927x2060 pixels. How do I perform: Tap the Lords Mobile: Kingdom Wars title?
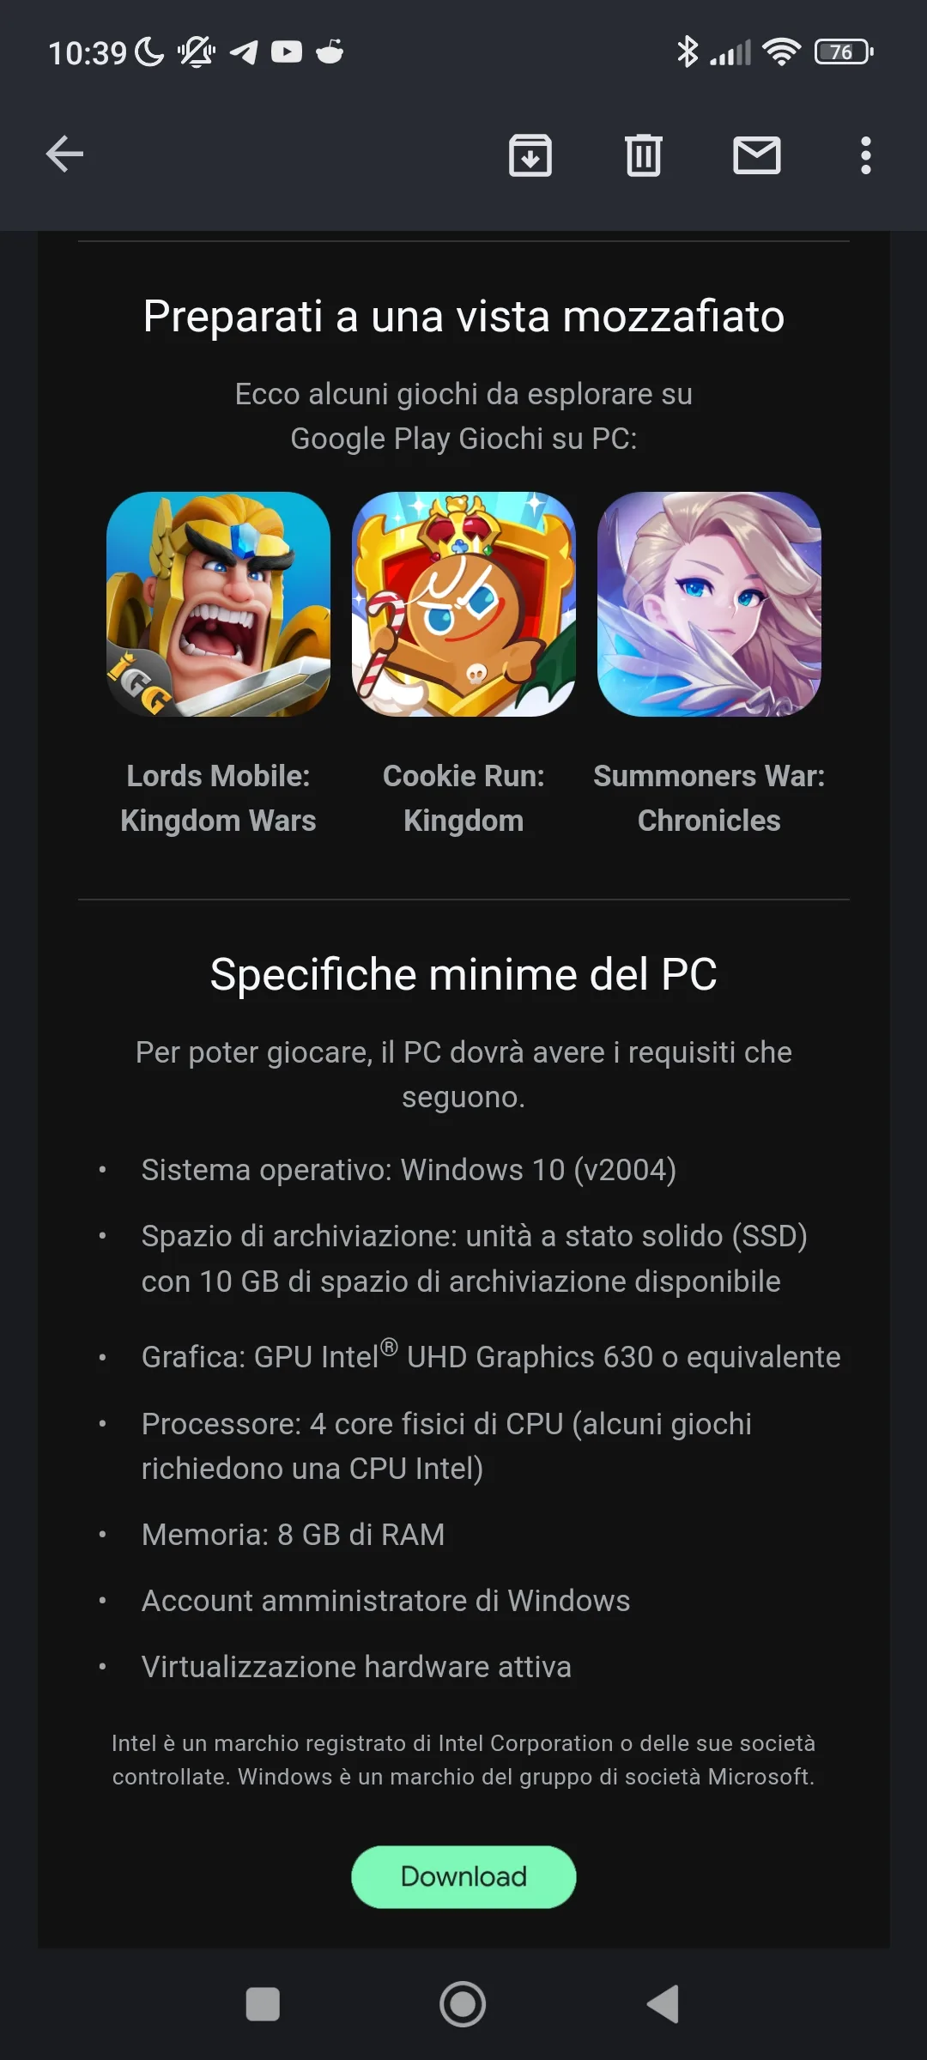click(218, 798)
